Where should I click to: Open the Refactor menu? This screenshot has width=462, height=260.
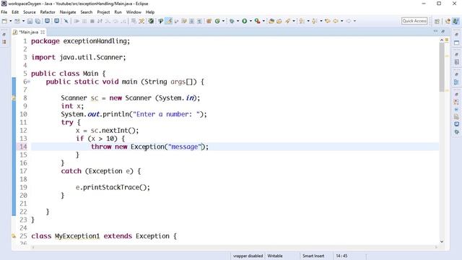(48, 12)
